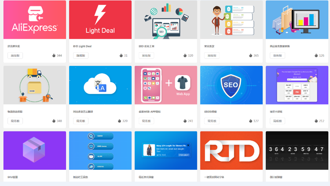This screenshot has width=330, height=186.
Task: Click the flame icon next to 127
Action: 250,121
